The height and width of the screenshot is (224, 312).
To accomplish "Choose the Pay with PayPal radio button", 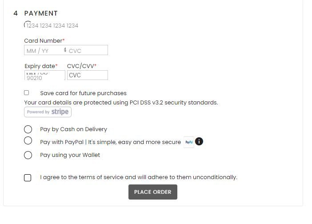I will tap(28, 140).
